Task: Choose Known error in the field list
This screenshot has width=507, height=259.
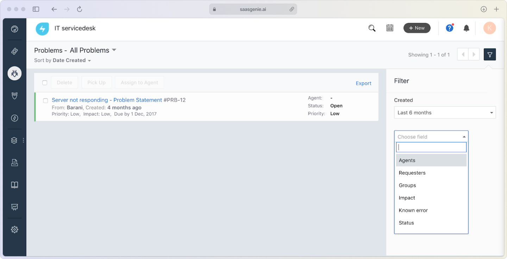Action: [413, 210]
